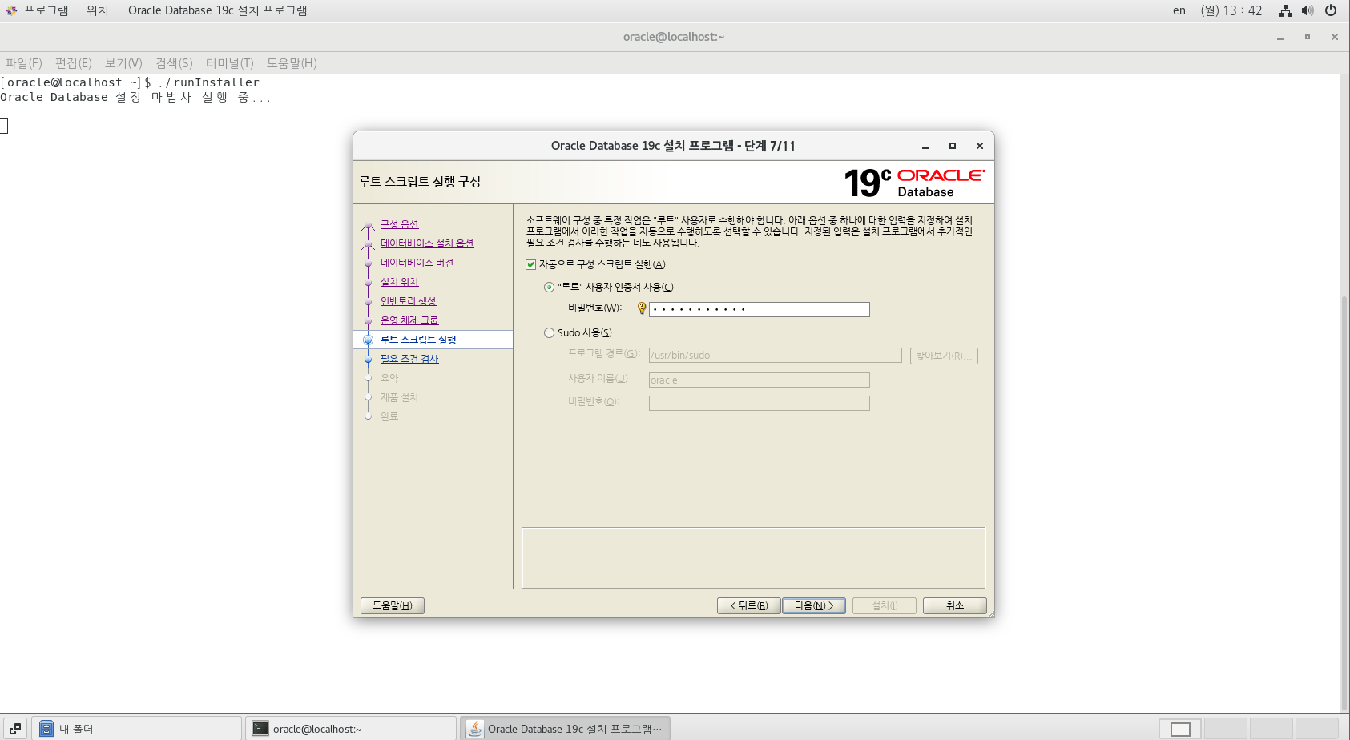Close the Oracle installer dialog
The height and width of the screenshot is (740, 1350).
979,146
